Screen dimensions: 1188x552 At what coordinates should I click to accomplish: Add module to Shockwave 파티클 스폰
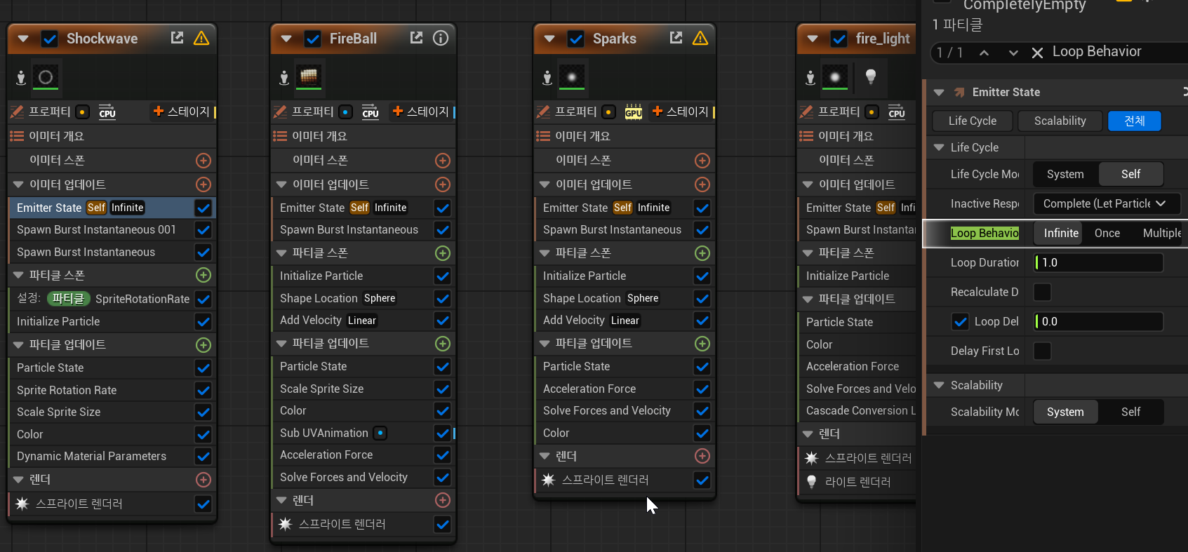(203, 275)
